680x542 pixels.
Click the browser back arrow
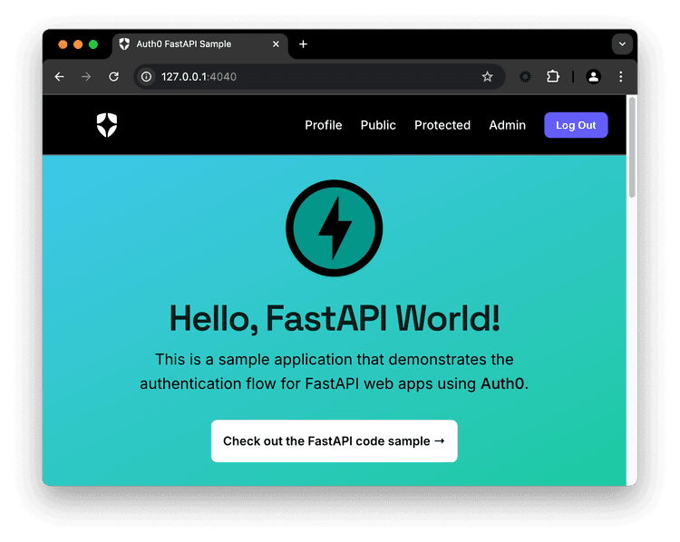(60, 77)
